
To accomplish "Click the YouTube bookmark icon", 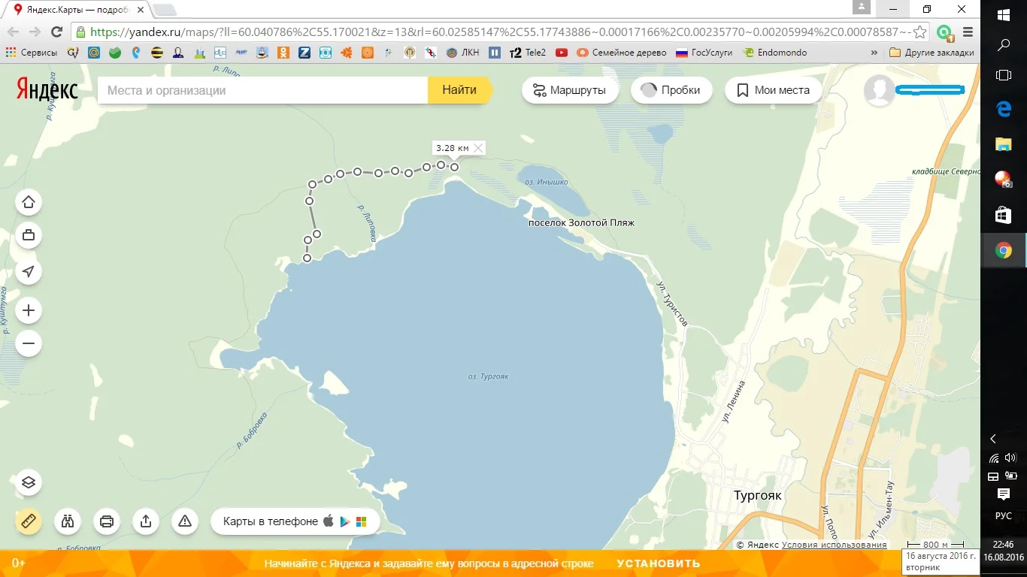I will pyautogui.click(x=561, y=53).
